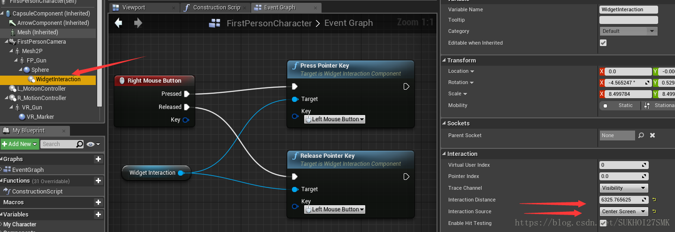Click the empty Tooltip field
Screen dimensions: 675x232
(629, 20)
